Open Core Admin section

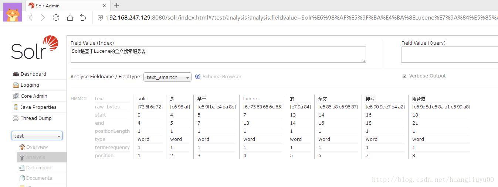click(34, 96)
